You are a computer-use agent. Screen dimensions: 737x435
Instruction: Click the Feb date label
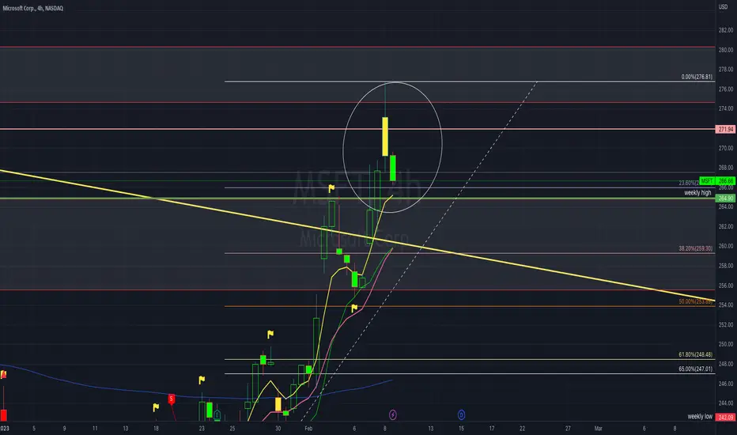[308, 429]
